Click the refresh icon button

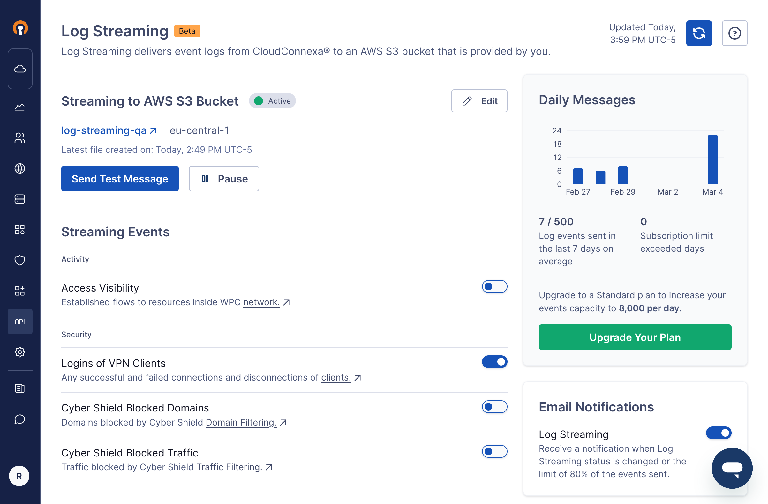pyautogui.click(x=699, y=33)
